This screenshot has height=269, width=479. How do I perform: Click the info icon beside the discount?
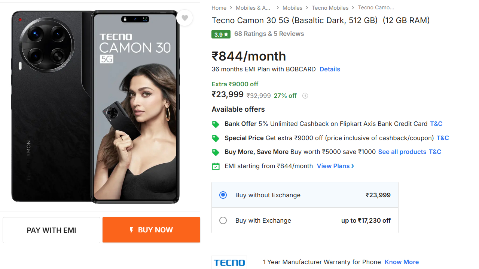(x=305, y=96)
